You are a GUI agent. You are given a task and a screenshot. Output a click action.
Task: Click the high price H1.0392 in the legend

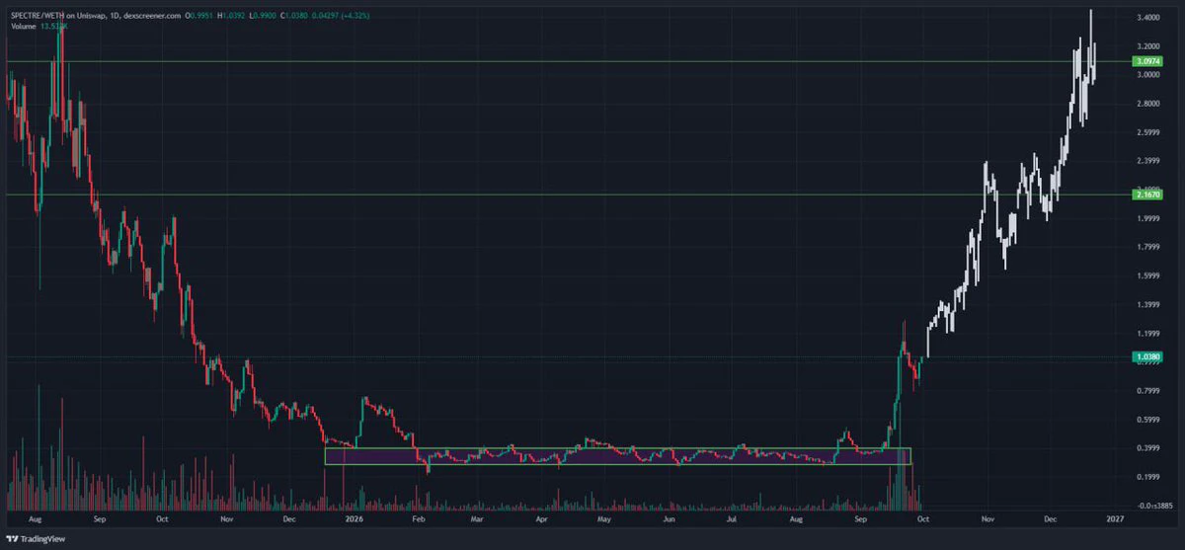click(231, 16)
